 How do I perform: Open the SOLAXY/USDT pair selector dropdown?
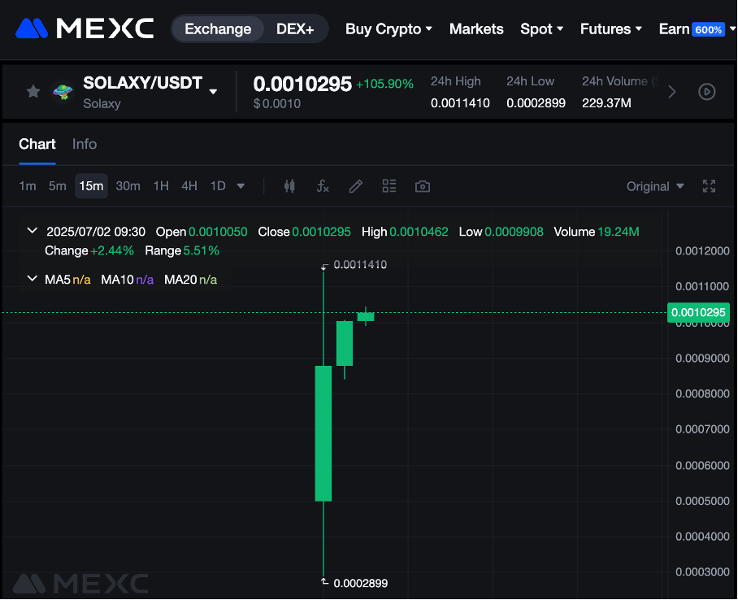tap(213, 92)
